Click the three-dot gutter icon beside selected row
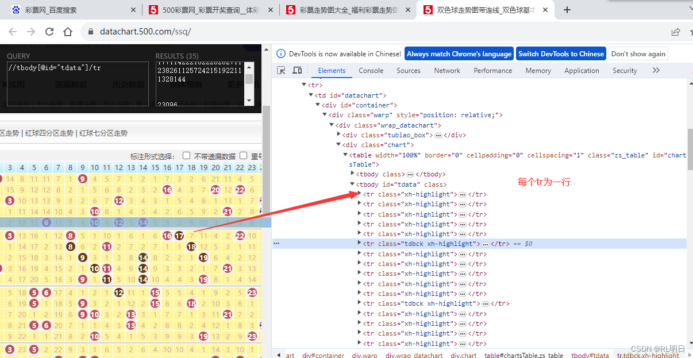 276,244
